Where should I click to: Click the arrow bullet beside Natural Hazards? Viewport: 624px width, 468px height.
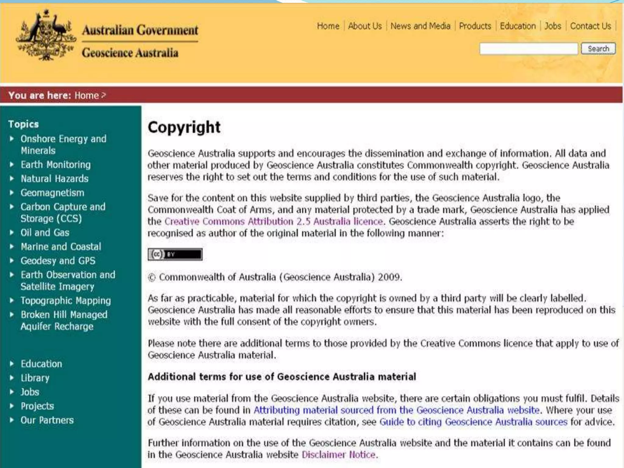pyautogui.click(x=12, y=179)
